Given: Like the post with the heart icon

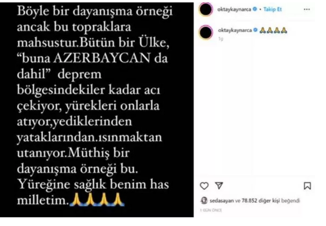Looking at the screenshot, I should coord(204,186).
